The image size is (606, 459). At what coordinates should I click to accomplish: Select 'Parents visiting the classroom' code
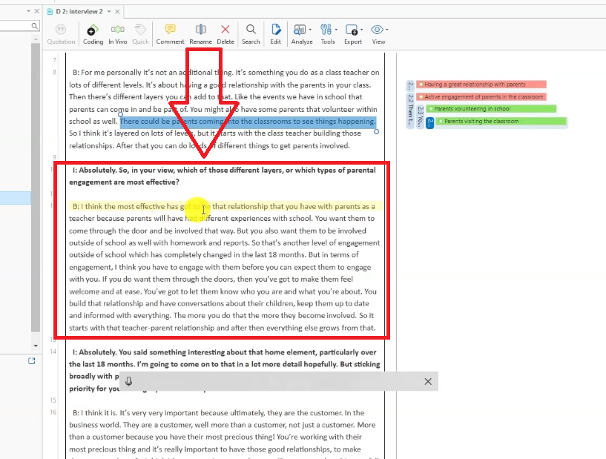[x=501, y=122]
